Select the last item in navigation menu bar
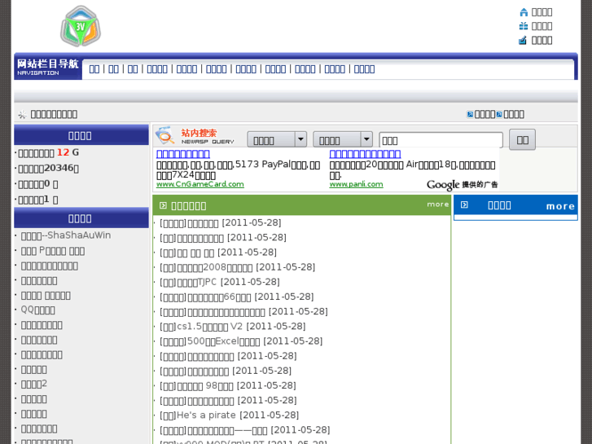The height and width of the screenshot is (444, 592). 364,69
